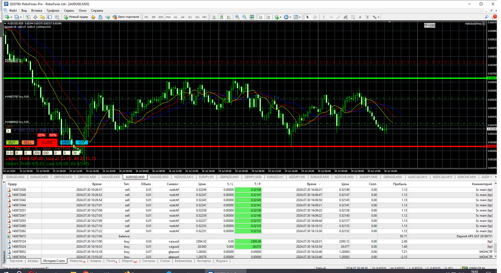The image size is (501, 273).
Task: Open the Вставка menu
Action: (37, 10)
